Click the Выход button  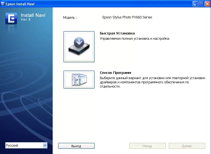[x=76, y=146]
